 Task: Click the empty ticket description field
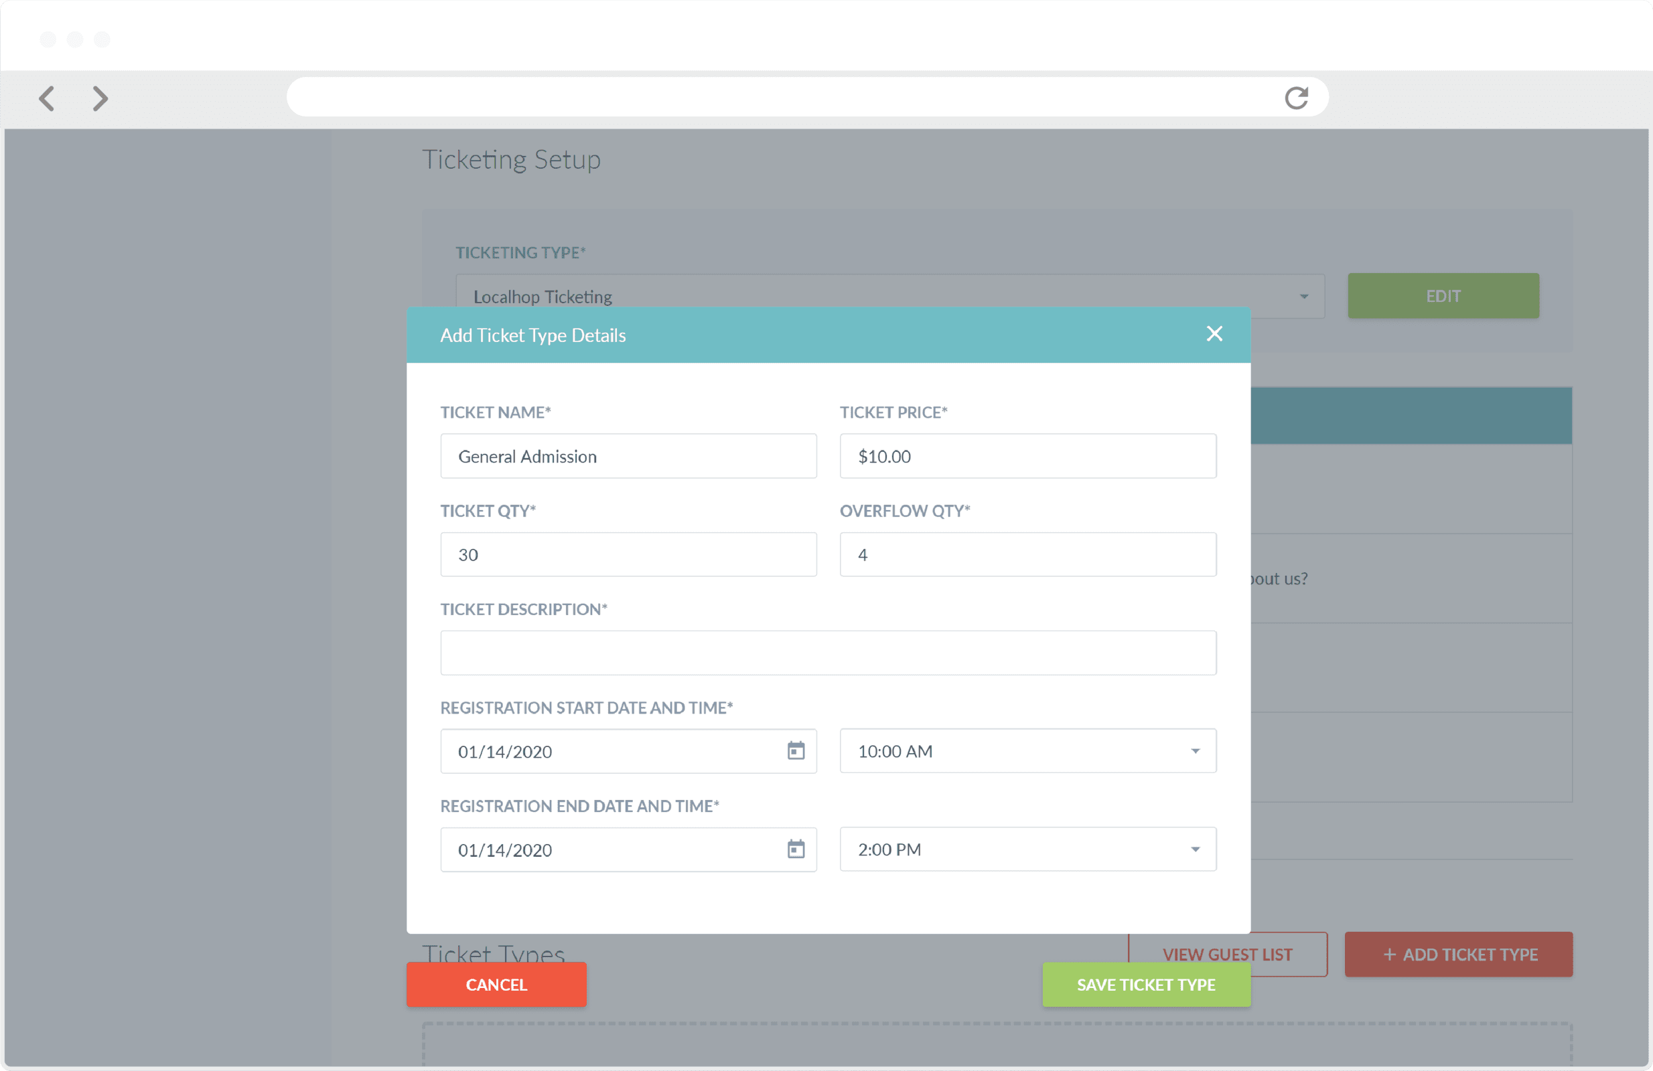(x=828, y=653)
